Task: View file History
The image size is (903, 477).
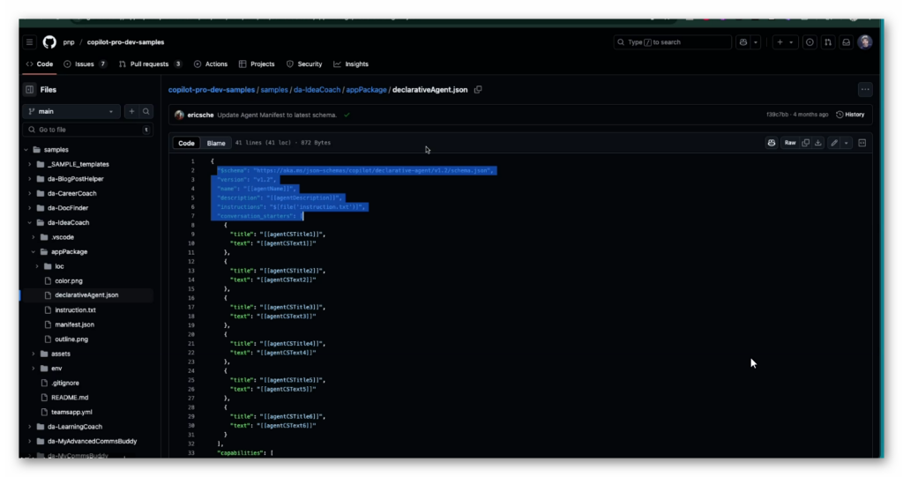Action: click(851, 115)
